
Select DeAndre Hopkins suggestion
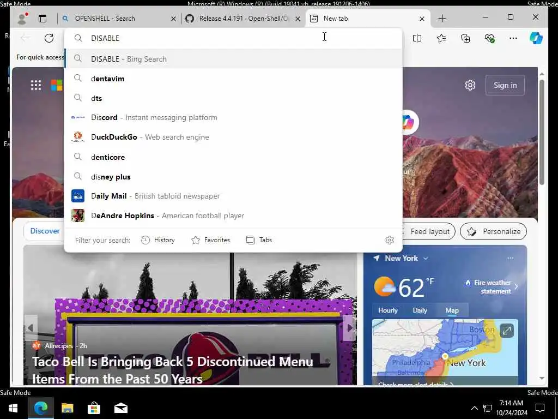coord(233,216)
